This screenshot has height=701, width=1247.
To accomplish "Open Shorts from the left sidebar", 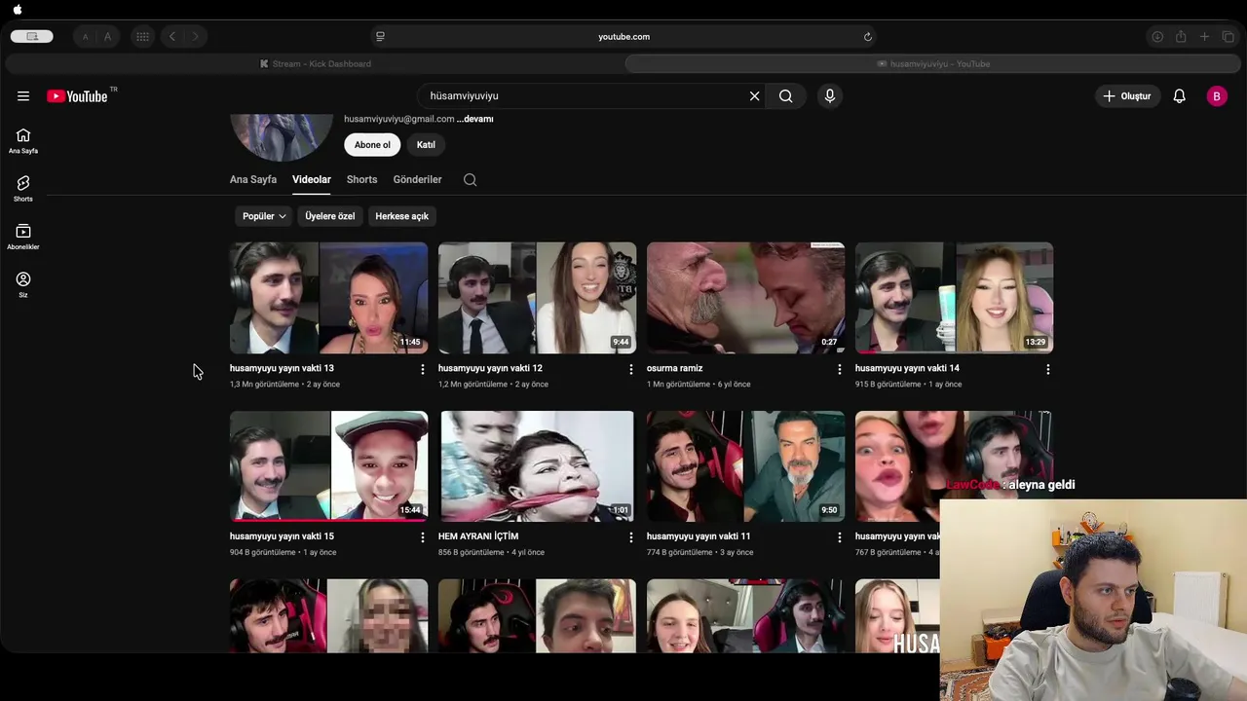I will click(x=23, y=189).
